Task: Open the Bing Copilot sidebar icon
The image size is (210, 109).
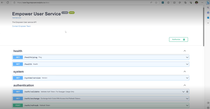Action: pyautogui.click(x=208, y=3)
